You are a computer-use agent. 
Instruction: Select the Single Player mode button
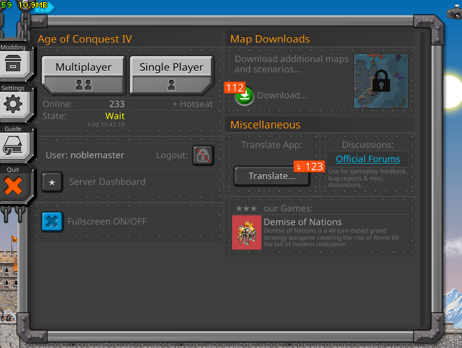171,75
